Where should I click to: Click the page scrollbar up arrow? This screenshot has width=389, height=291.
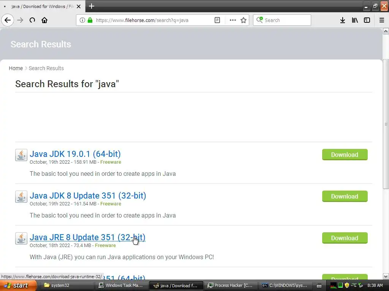[x=386, y=31]
